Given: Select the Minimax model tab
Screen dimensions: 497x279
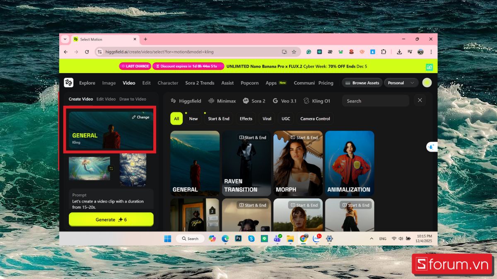Looking at the screenshot, I should (222, 101).
